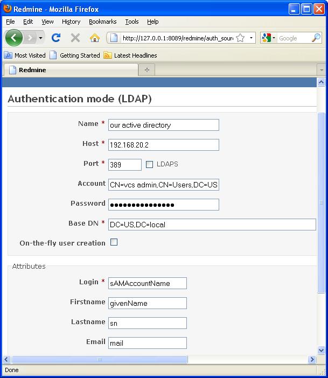The height and width of the screenshot is (378, 328).
Task: Go back with the green Back arrow
Action: 14,38
